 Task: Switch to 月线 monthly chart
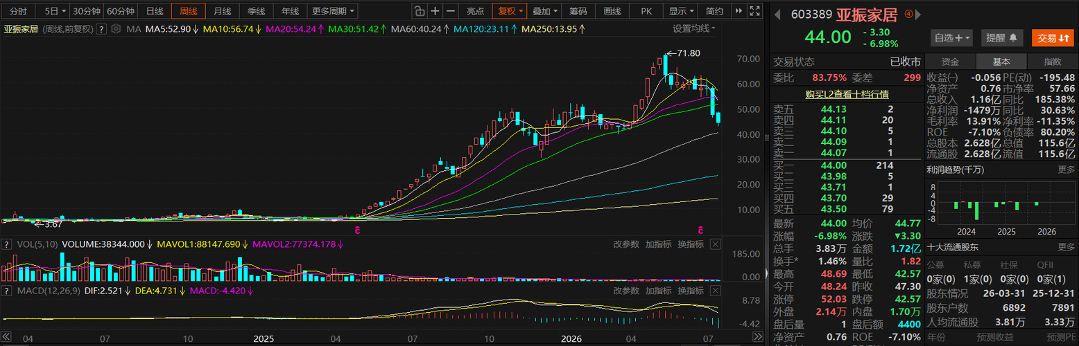pos(223,11)
